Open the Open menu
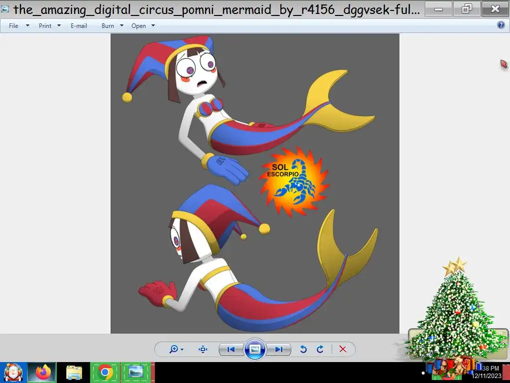Viewport: 510px width, 383px height. [138, 26]
